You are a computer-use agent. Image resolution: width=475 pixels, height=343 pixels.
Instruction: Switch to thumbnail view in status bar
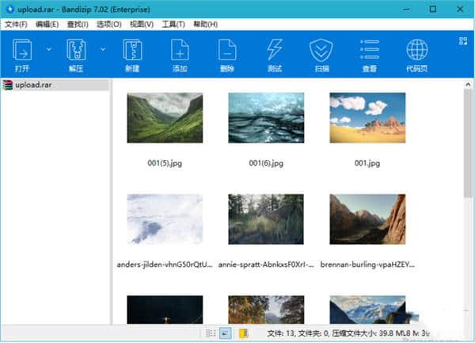(x=225, y=333)
